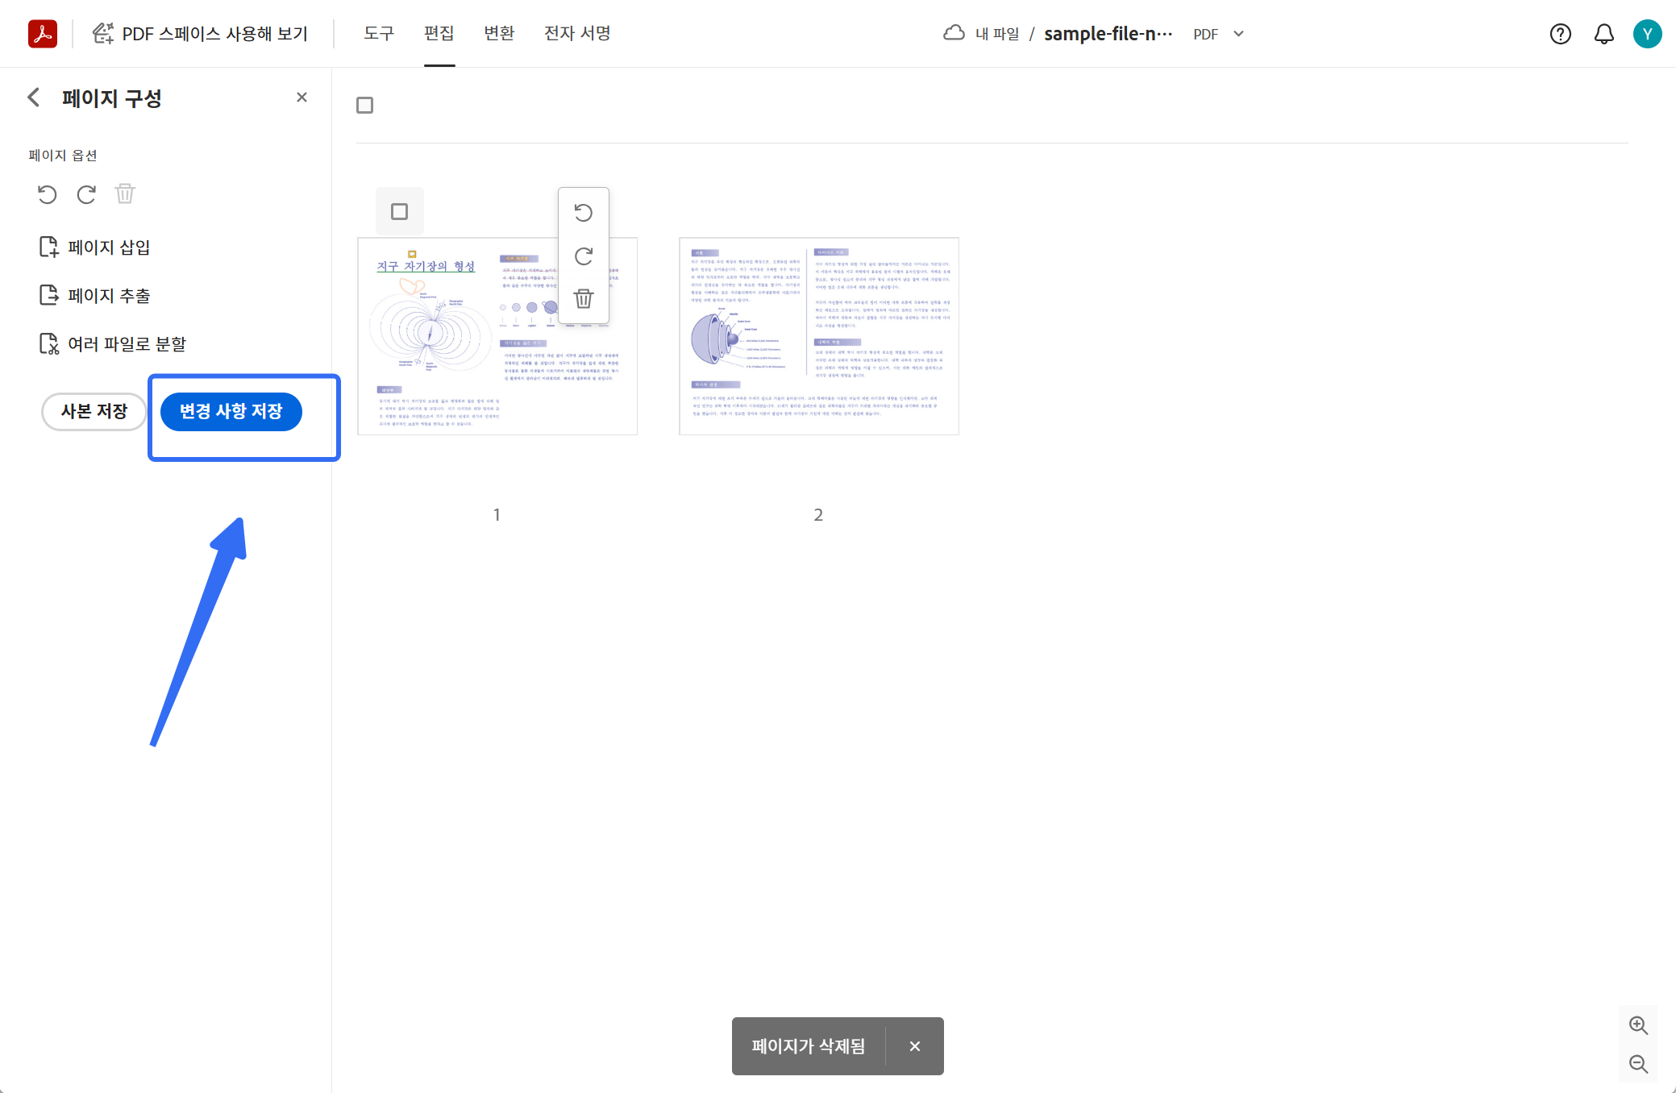Rotate clockwise in 페이지 옵션
The image size is (1676, 1093).
coord(86,194)
